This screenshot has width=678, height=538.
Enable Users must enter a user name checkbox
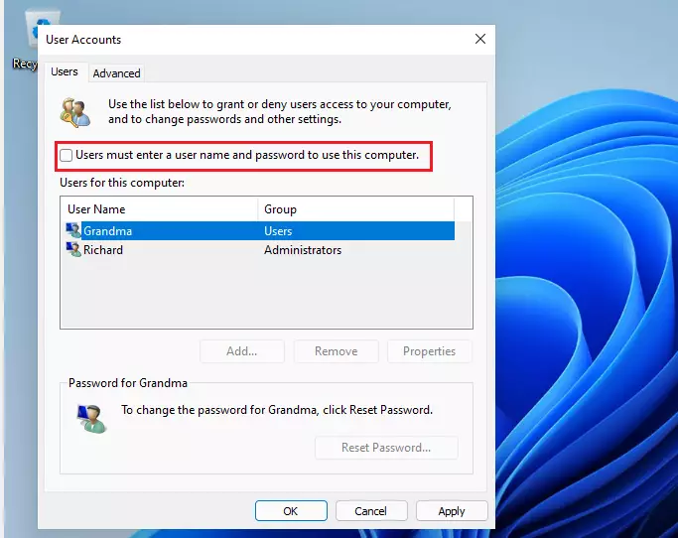point(67,155)
